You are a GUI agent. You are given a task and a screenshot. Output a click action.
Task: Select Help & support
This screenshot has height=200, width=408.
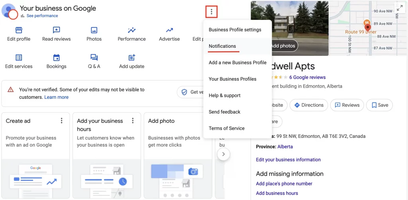click(237, 96)
